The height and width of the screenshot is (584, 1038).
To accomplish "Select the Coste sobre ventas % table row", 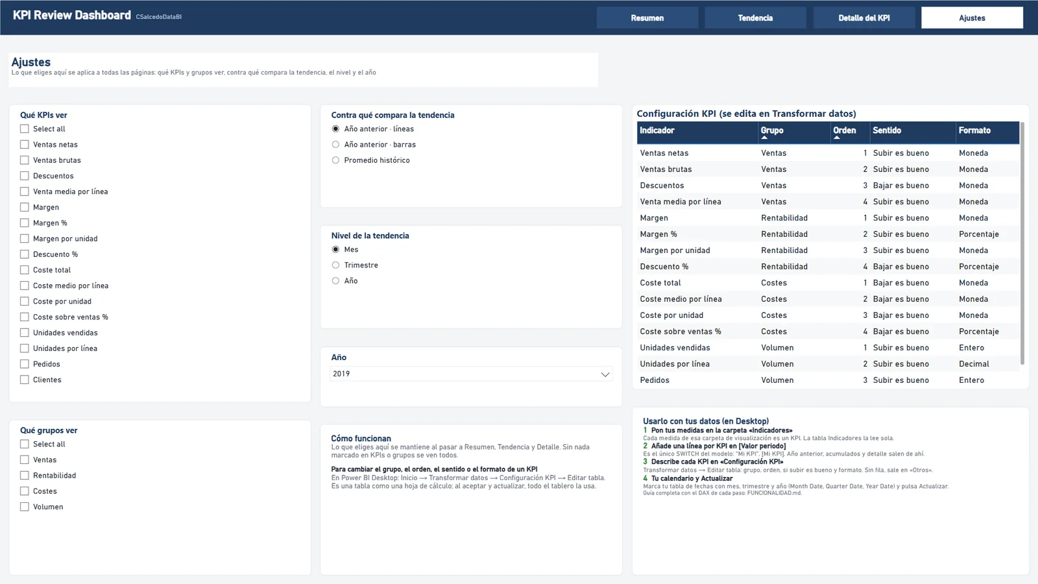I will coord(828,332).
